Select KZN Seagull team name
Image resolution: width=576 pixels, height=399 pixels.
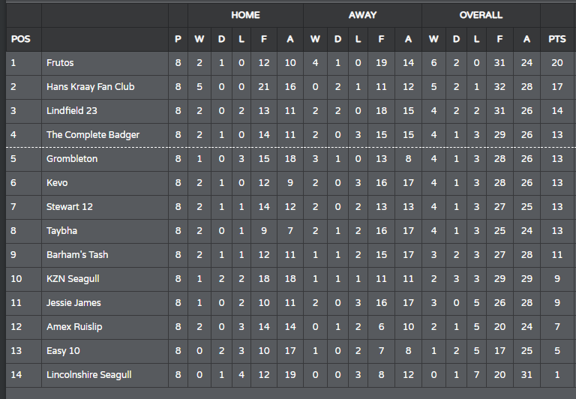pyautogui.click(x=73, y=279)
